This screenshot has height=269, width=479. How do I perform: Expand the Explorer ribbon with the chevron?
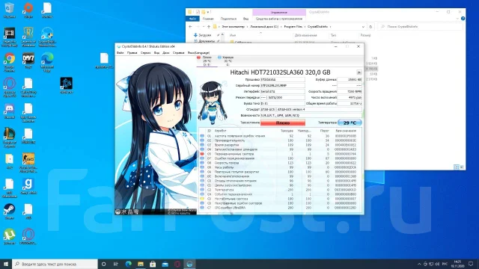(x=457, y=19)
